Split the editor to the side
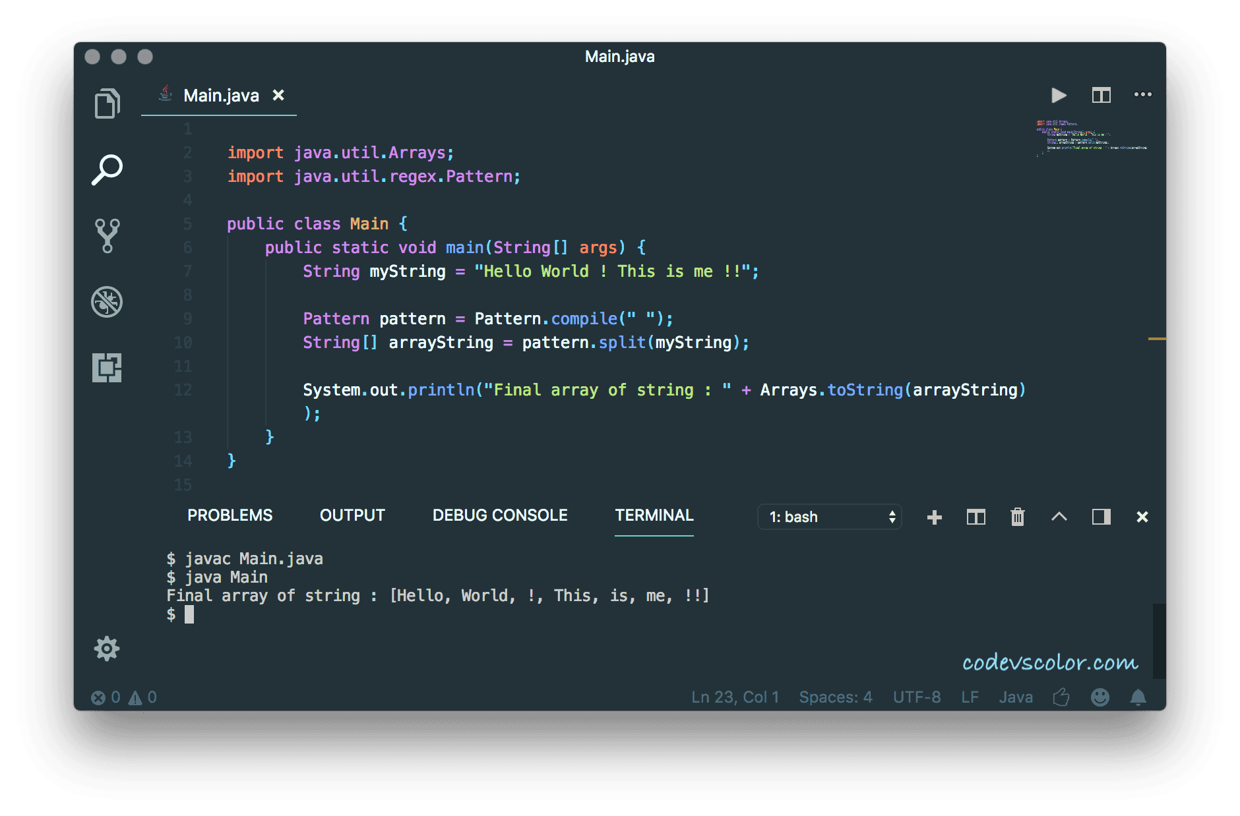This screenshot has height=816, width=1240. [x=1101, y=96]
